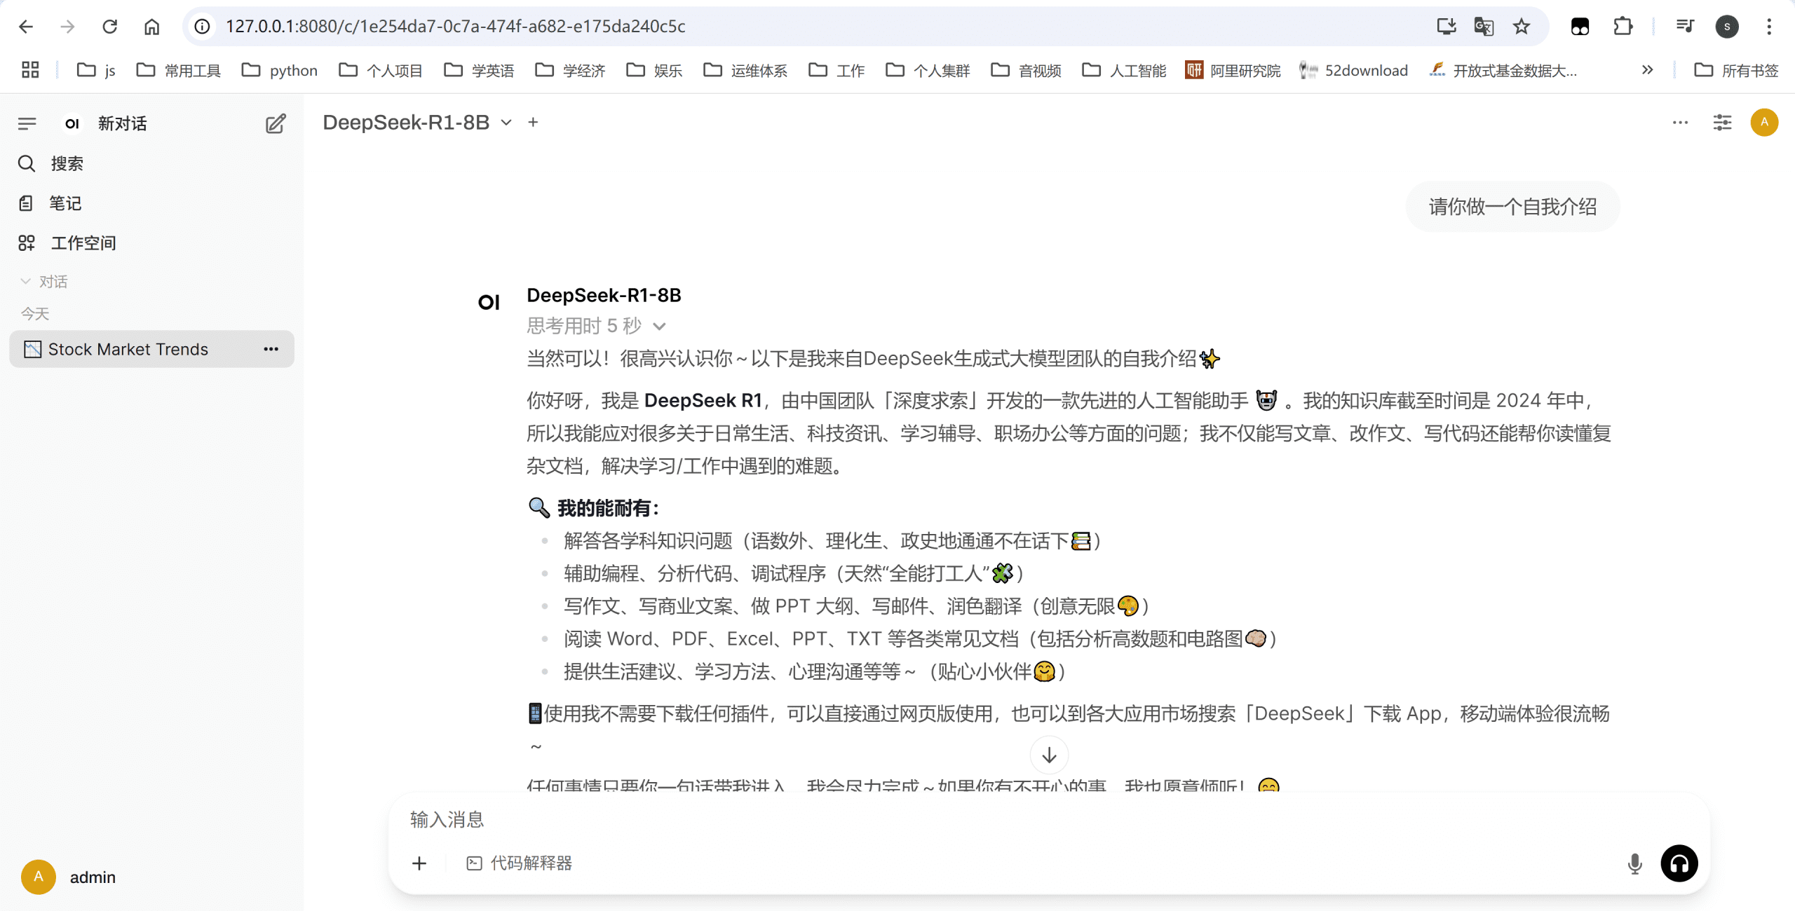
Task: Click the OI logo in sidebar header
Action: [x=72, y=123]
